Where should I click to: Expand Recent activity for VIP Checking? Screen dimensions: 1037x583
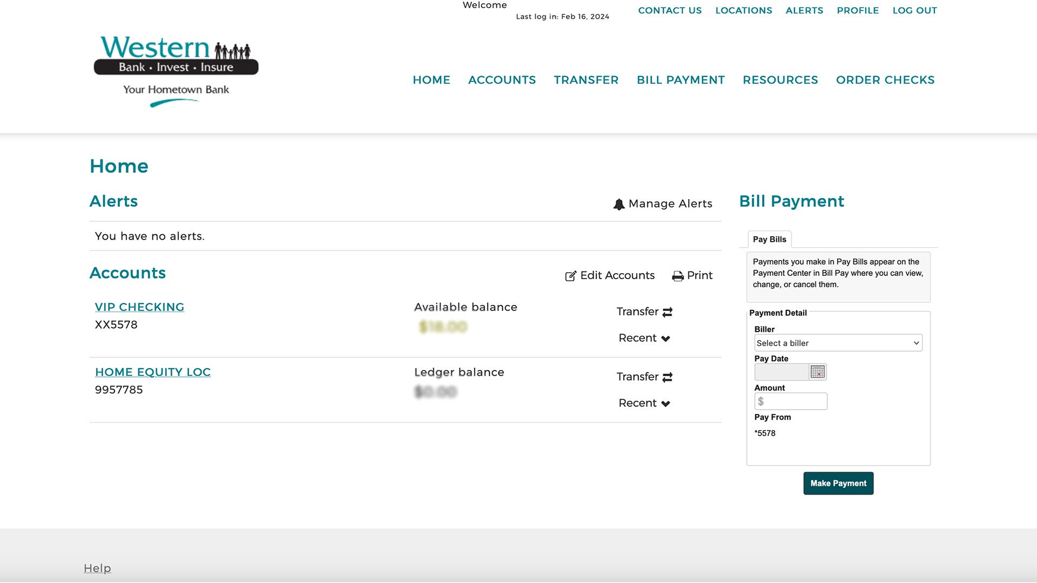pos(644,338)
